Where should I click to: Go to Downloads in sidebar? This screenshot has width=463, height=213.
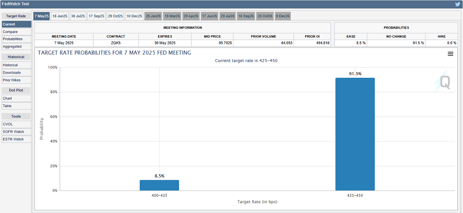click(12, 73)
